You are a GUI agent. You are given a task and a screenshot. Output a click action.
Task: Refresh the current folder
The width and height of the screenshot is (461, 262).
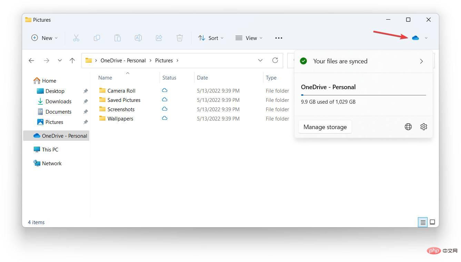point(275,60)
